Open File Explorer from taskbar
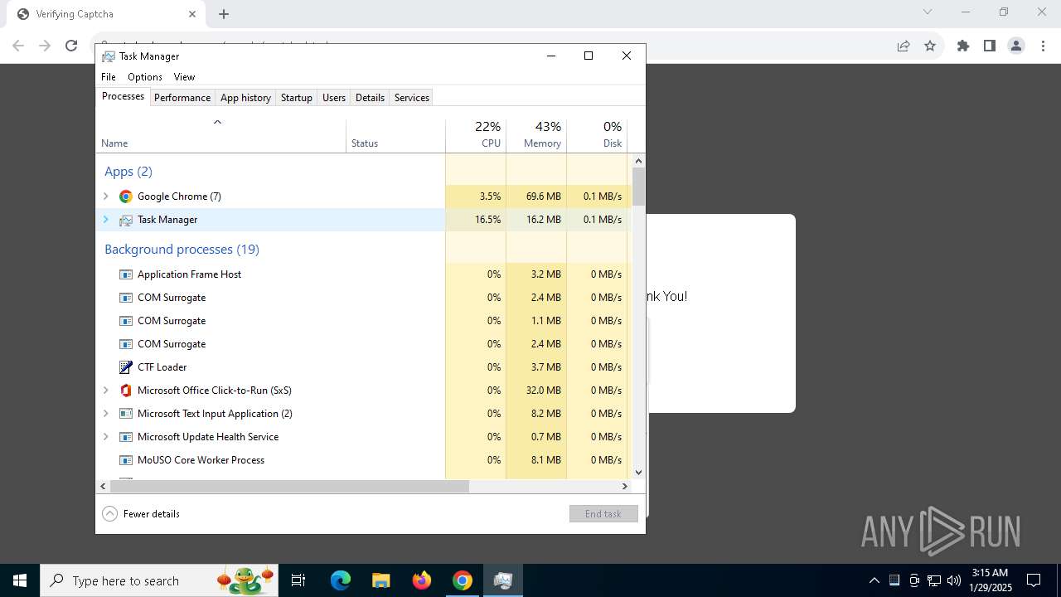The height and width of the screenshot is (597, 1061). 381,580
